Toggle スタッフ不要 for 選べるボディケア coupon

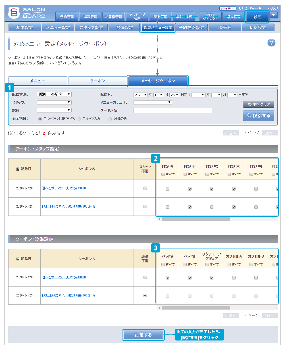pyautogui.click(x=145, y=188)
